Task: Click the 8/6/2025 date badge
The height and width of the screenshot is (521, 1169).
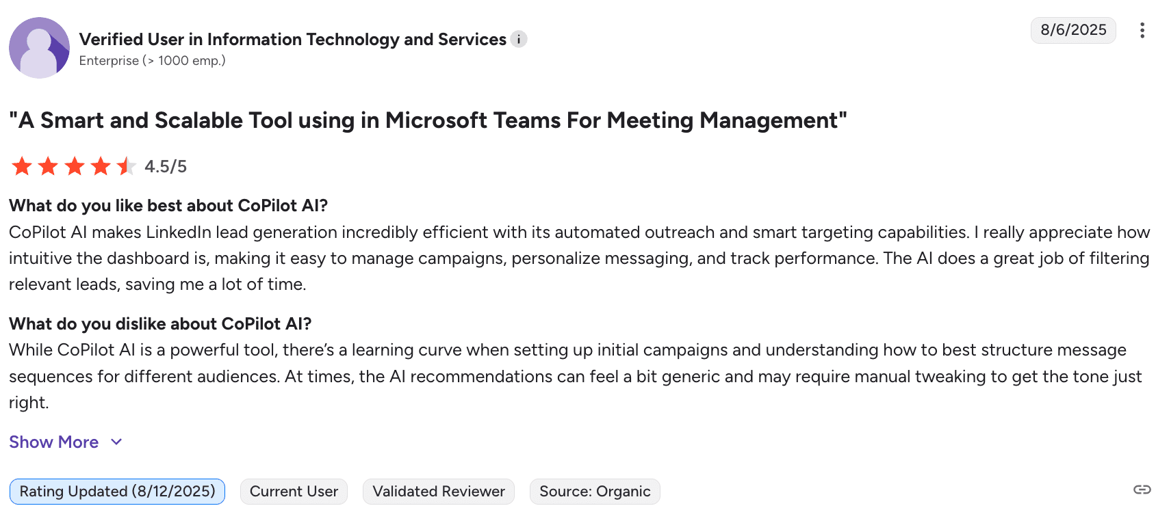Action: click(x=1073, y=30)
